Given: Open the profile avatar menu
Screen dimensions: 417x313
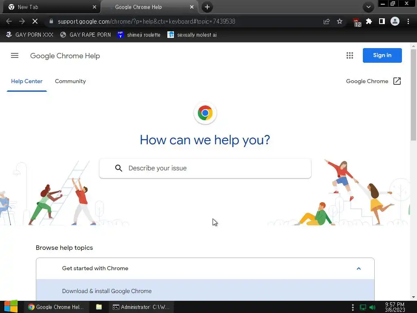Looking at the screenshot, I should tap(395, 21).
